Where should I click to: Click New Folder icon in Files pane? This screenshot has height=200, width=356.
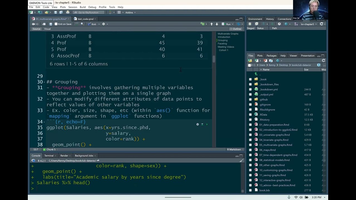click(x=250, y=61)
